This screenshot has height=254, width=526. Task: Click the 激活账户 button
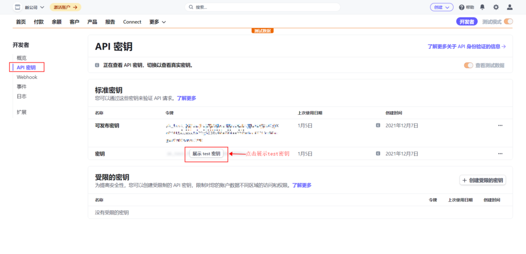[x=66, y=7]
